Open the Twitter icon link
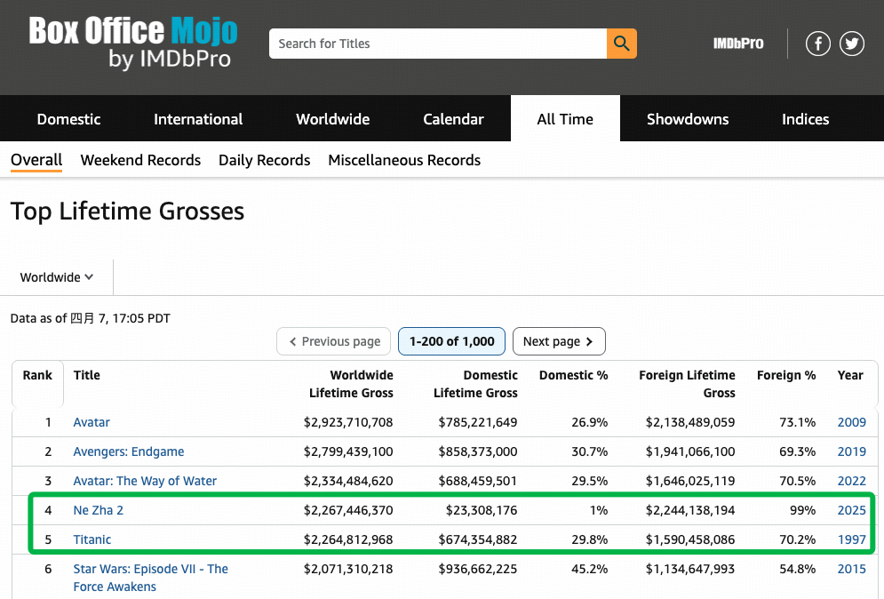 (852, 44)
